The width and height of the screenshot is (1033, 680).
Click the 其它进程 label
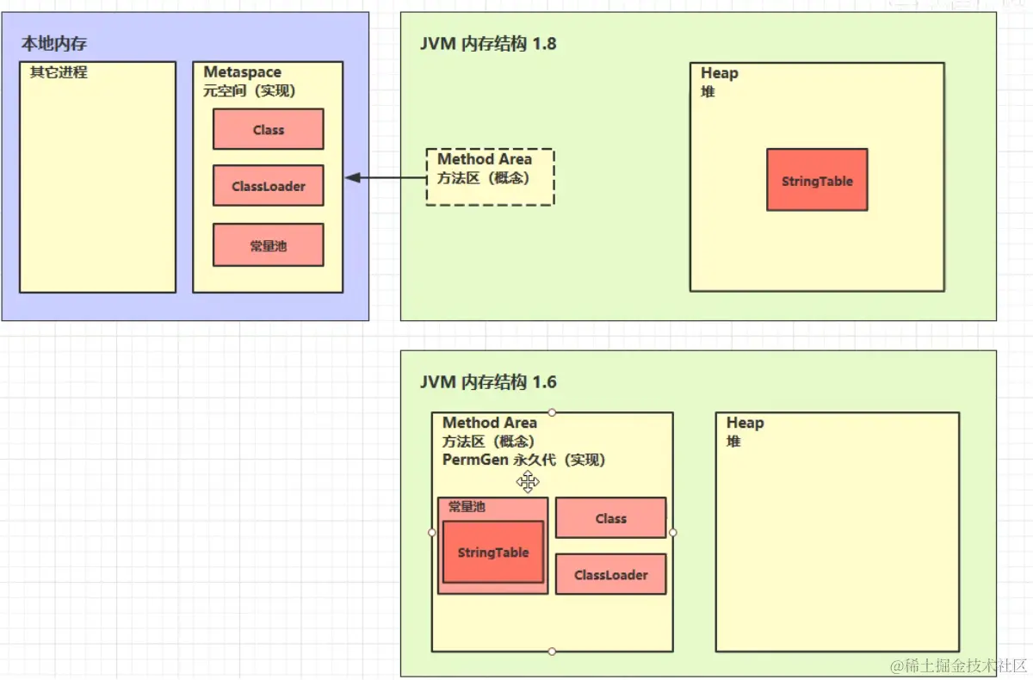coord(59,72)
